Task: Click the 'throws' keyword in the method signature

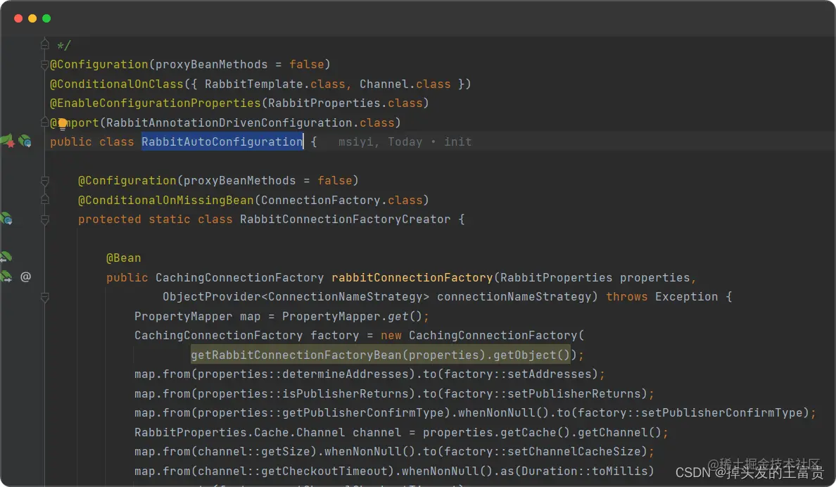Action: click(x=626, y=296)
